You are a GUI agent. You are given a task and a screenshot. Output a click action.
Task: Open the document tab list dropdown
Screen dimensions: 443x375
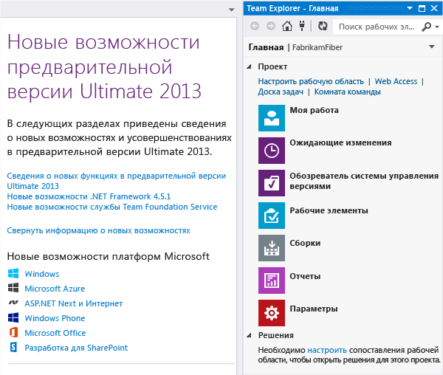pyautogui.click(x=231, y=10)
